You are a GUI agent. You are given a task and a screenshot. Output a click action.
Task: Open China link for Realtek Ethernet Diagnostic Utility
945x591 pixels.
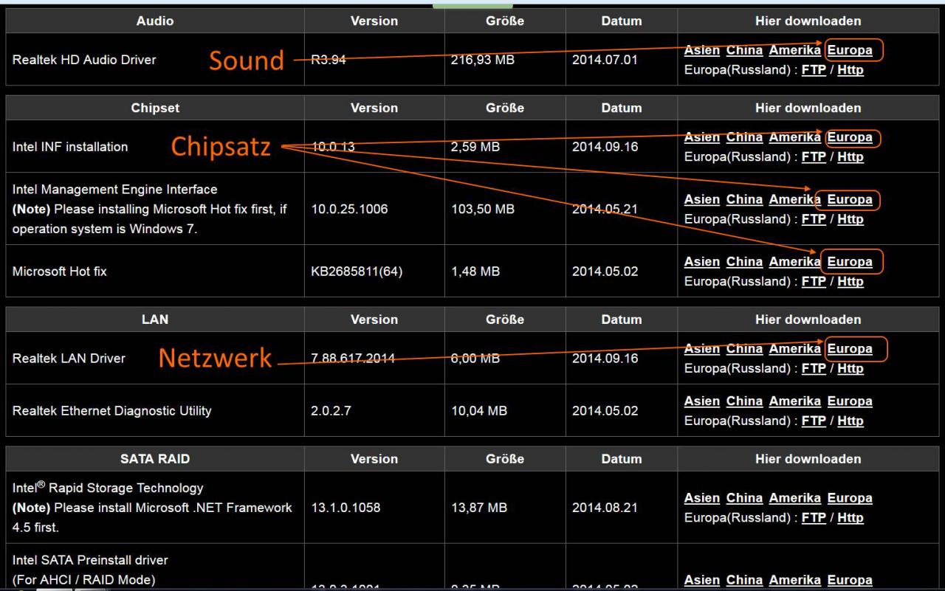(744, 401)
